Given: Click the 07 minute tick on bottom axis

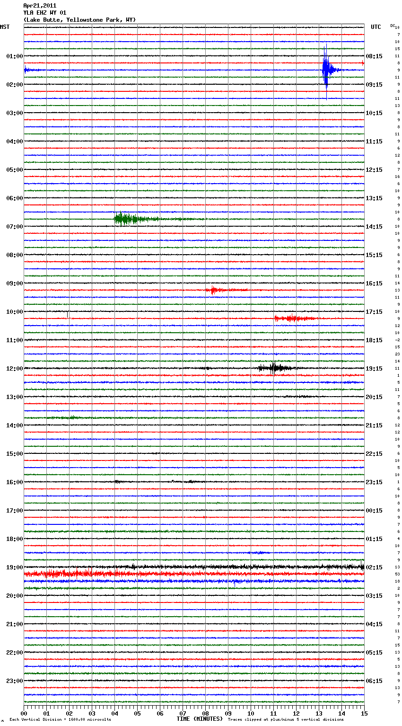Looking at the screenshot, I should (183, 713).
